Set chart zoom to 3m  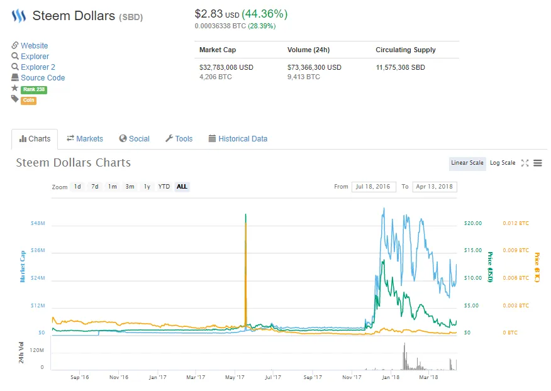pos(130,187)
